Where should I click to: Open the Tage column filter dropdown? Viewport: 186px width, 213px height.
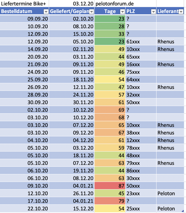(x=122, y=12)
